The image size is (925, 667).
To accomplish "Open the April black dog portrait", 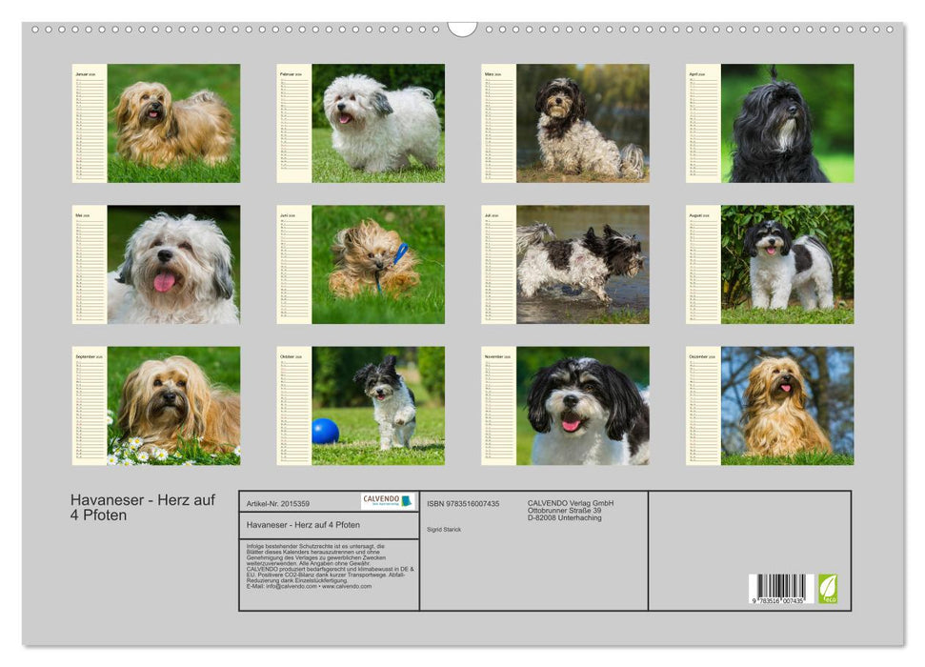I will [787, 123].
